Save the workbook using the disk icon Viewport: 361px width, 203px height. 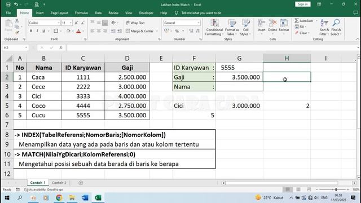click(x=8, y=5)
